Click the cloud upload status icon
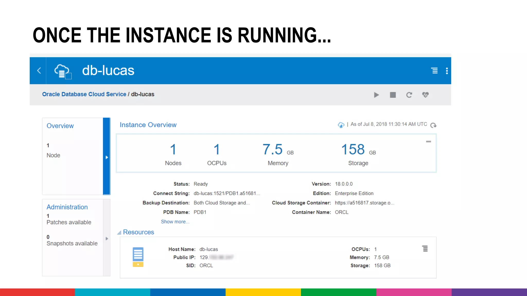527x296 pixels. pos(341,125)
